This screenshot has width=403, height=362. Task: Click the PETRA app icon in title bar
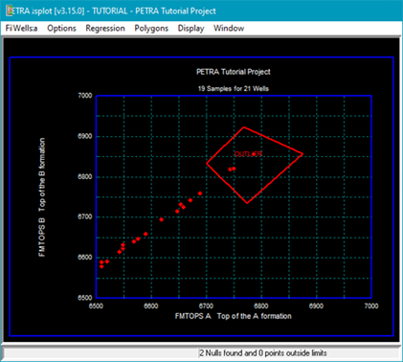(x=9, y=11)
